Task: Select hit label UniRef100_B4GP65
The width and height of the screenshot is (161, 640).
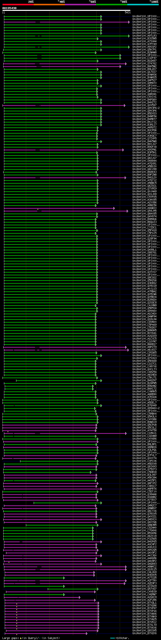Action: coord(144,542)
